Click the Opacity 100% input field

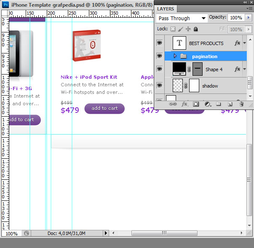[236, 18]
